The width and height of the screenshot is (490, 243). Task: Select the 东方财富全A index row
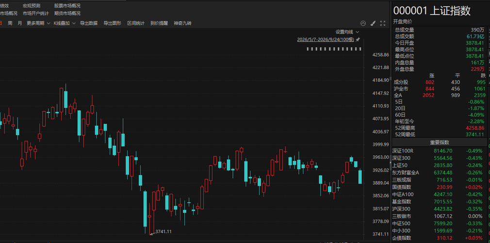439,173
